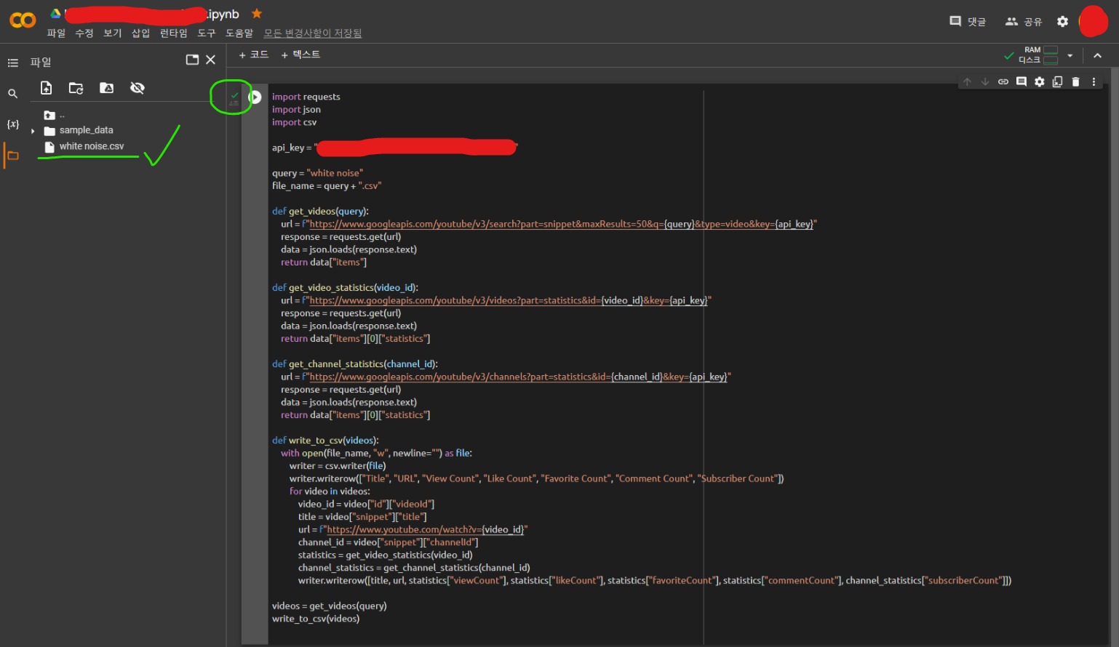This screenshot has width=1119, height=647.
Task: Click the 'write_to_csv(videos)' last line
Action: click(316, 619)
